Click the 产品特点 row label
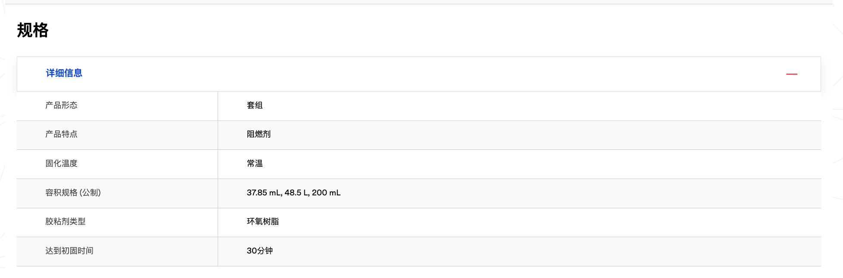The width and height of the screenshot is (843, 278). pyautogui.click(x=61, y=134)
